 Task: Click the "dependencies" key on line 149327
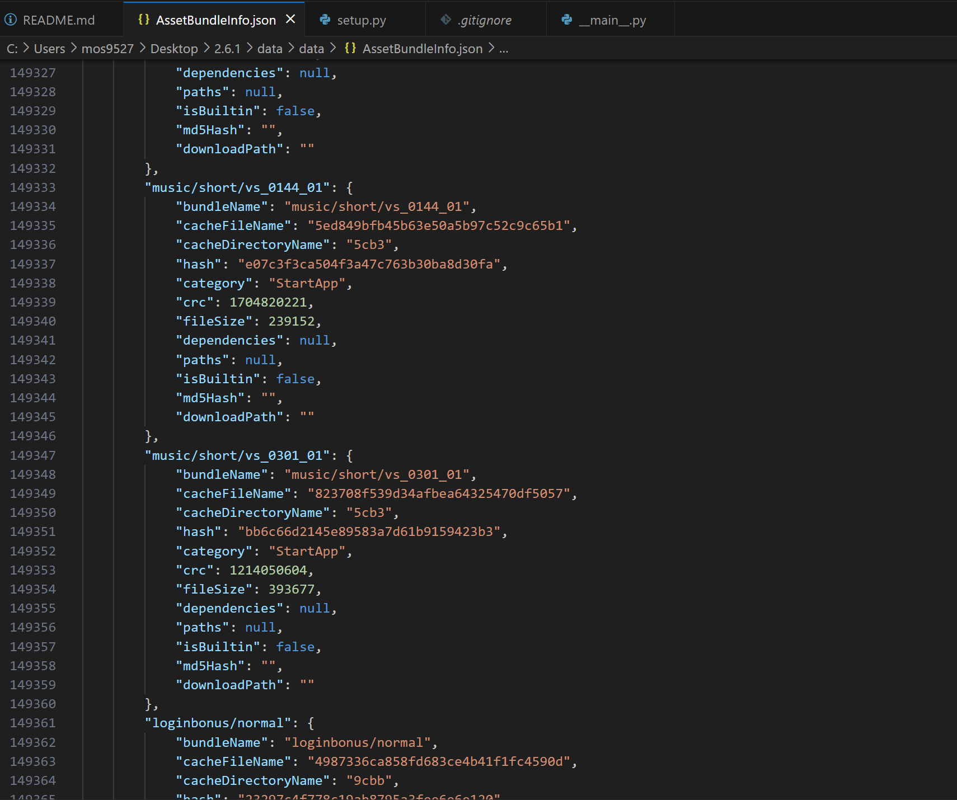[x=230, y=73]
